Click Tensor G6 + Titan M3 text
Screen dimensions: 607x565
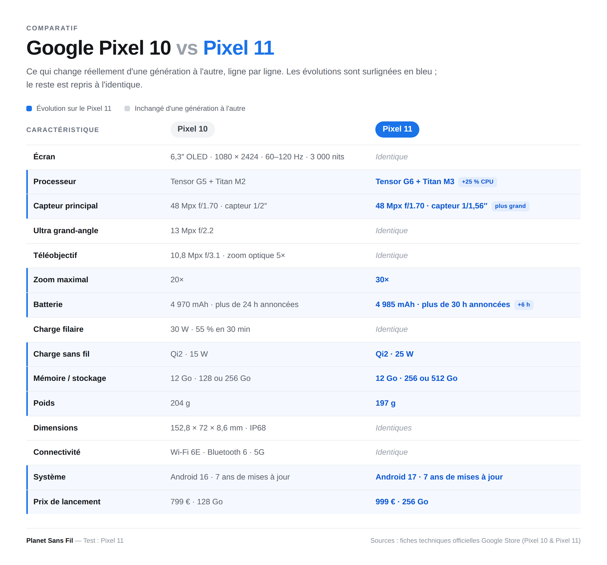[415, 181]
